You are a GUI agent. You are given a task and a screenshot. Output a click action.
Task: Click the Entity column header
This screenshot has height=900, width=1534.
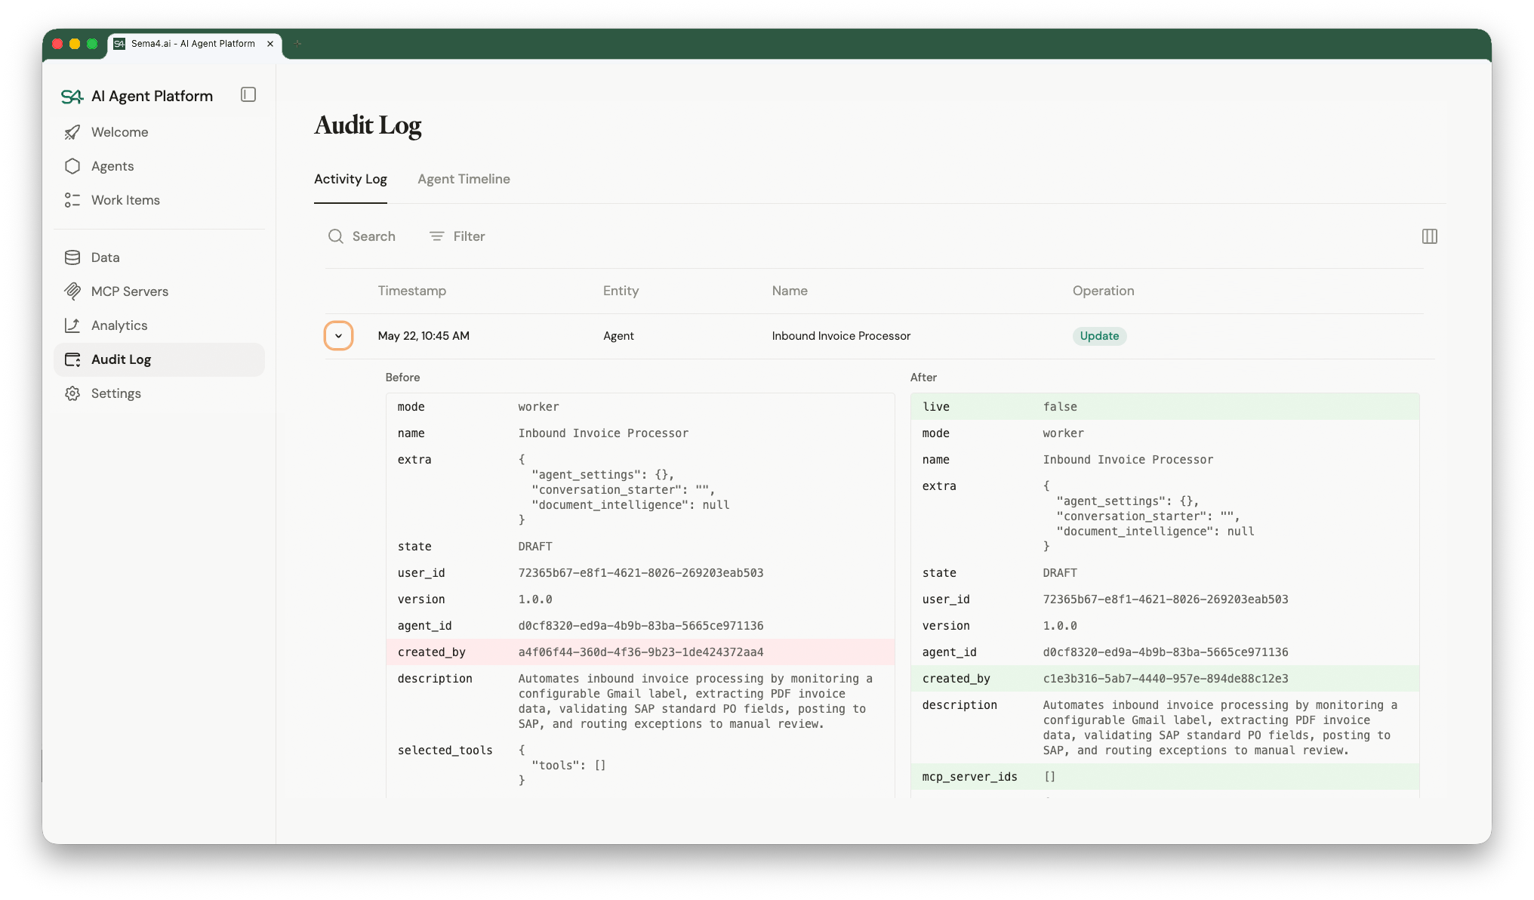pos(621,291)
